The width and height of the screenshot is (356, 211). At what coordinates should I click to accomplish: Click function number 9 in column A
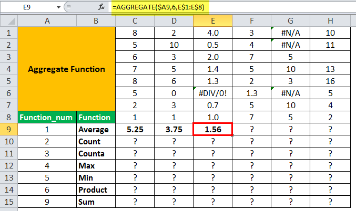(x=47, y=202)
